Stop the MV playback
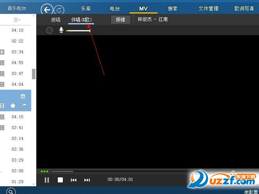 [60, 180]
